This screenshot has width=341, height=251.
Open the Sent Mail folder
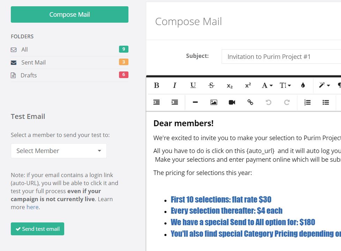click(x=34, y=62)
